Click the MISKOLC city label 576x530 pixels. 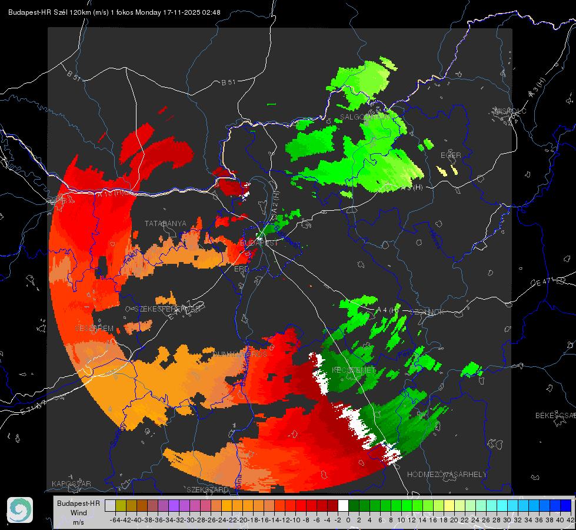(510, 111)
